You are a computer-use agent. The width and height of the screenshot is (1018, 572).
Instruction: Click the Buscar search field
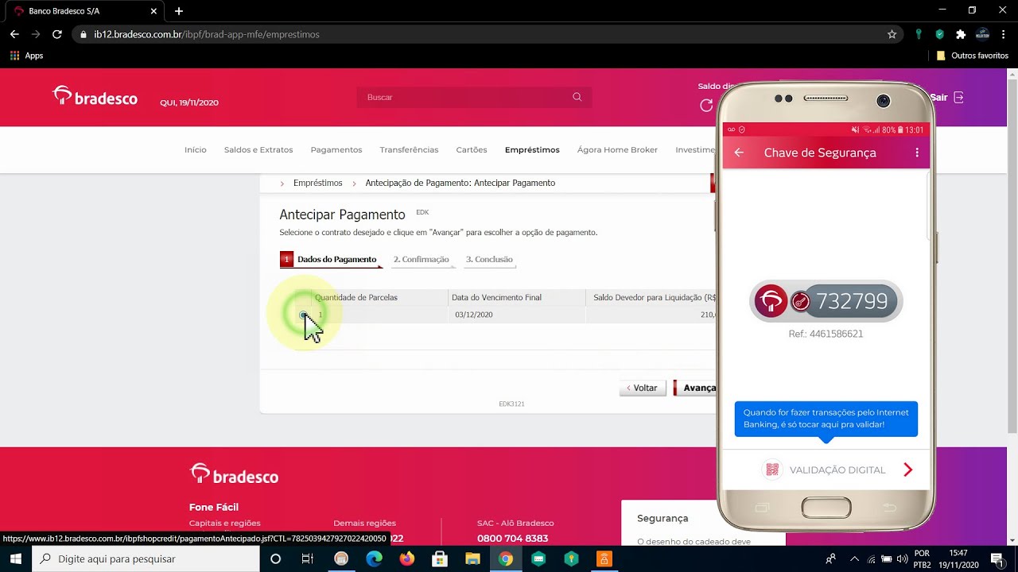click(x=474, y=97)
